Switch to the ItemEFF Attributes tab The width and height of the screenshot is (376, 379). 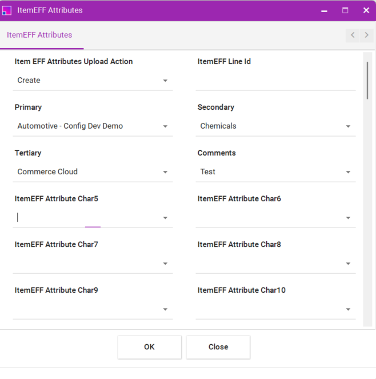click(x=39, y=35)
